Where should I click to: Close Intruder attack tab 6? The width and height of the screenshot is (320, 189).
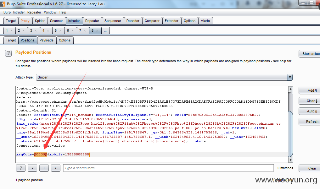[72, 30]
